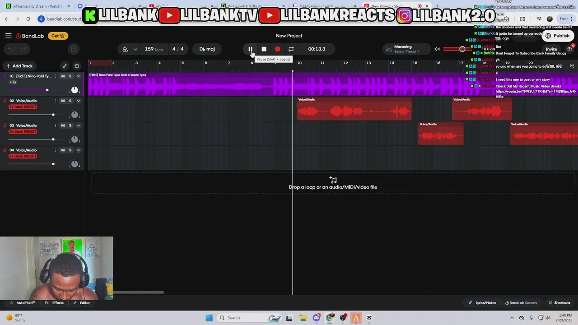578x325 pixels.
Task: Select the purple Nino Paid Type Beat region
Action: click(x=333, y=84)
